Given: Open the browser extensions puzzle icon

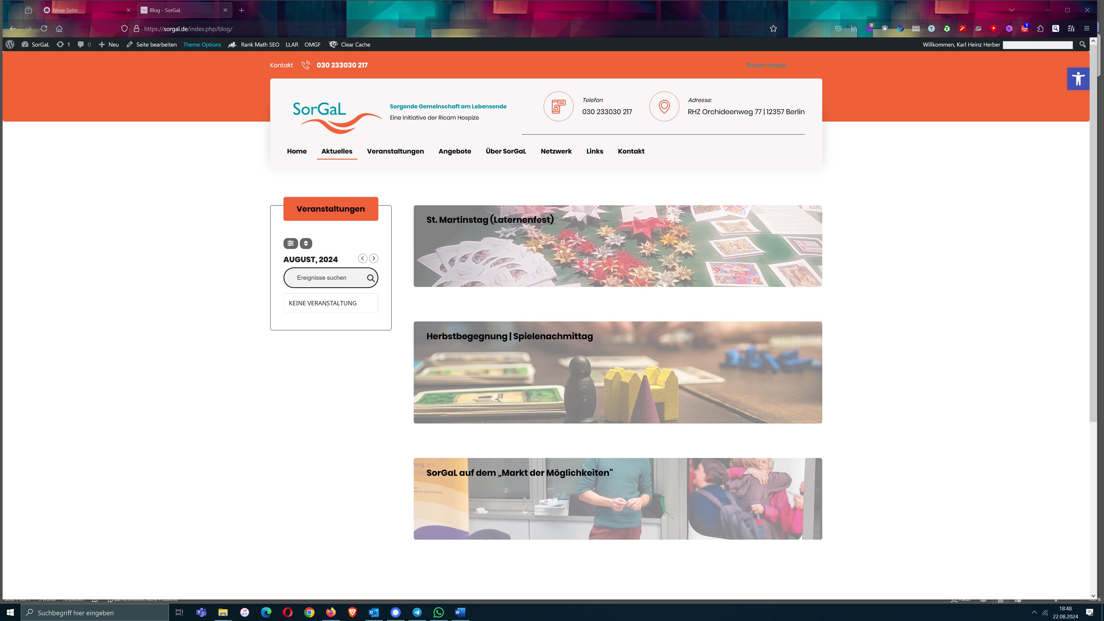Looking at the screenshot, I should (1040, 29).
